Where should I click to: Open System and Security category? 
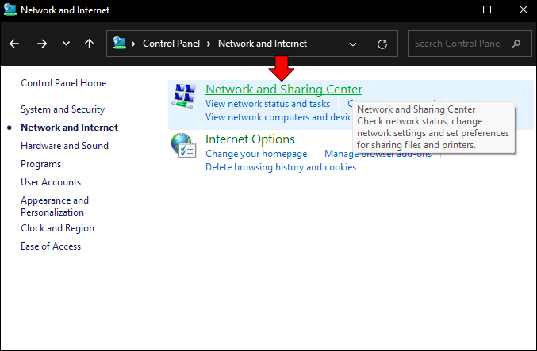(x=63, y=109)
